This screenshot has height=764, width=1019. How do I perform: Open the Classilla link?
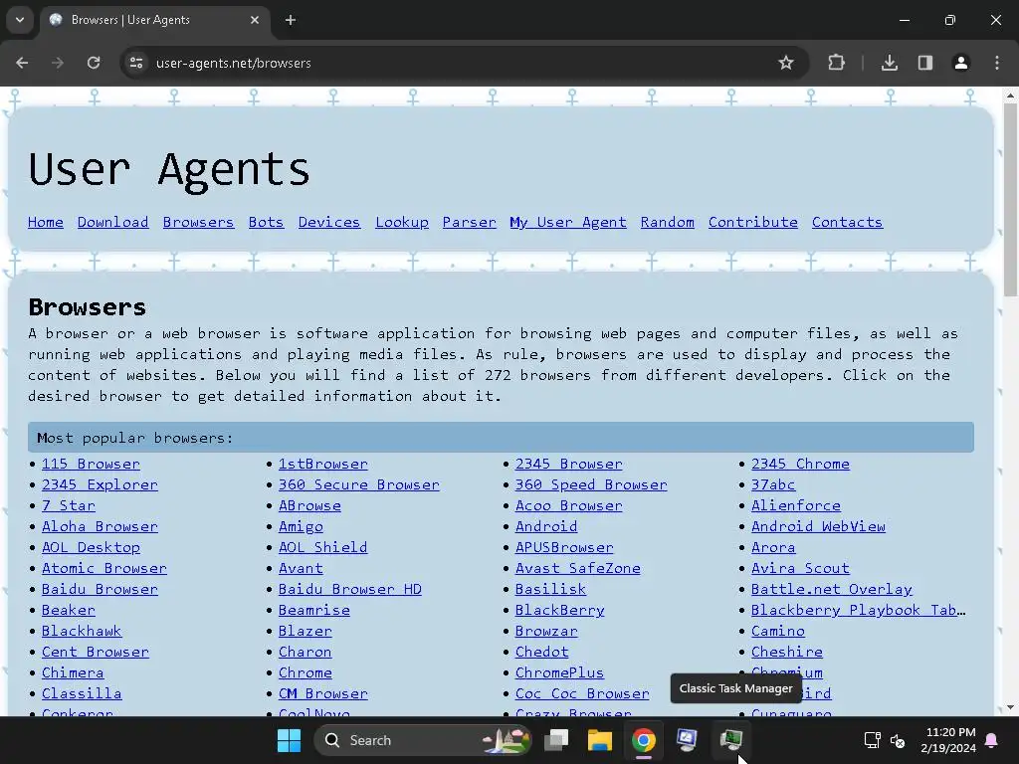pos(82,693)
